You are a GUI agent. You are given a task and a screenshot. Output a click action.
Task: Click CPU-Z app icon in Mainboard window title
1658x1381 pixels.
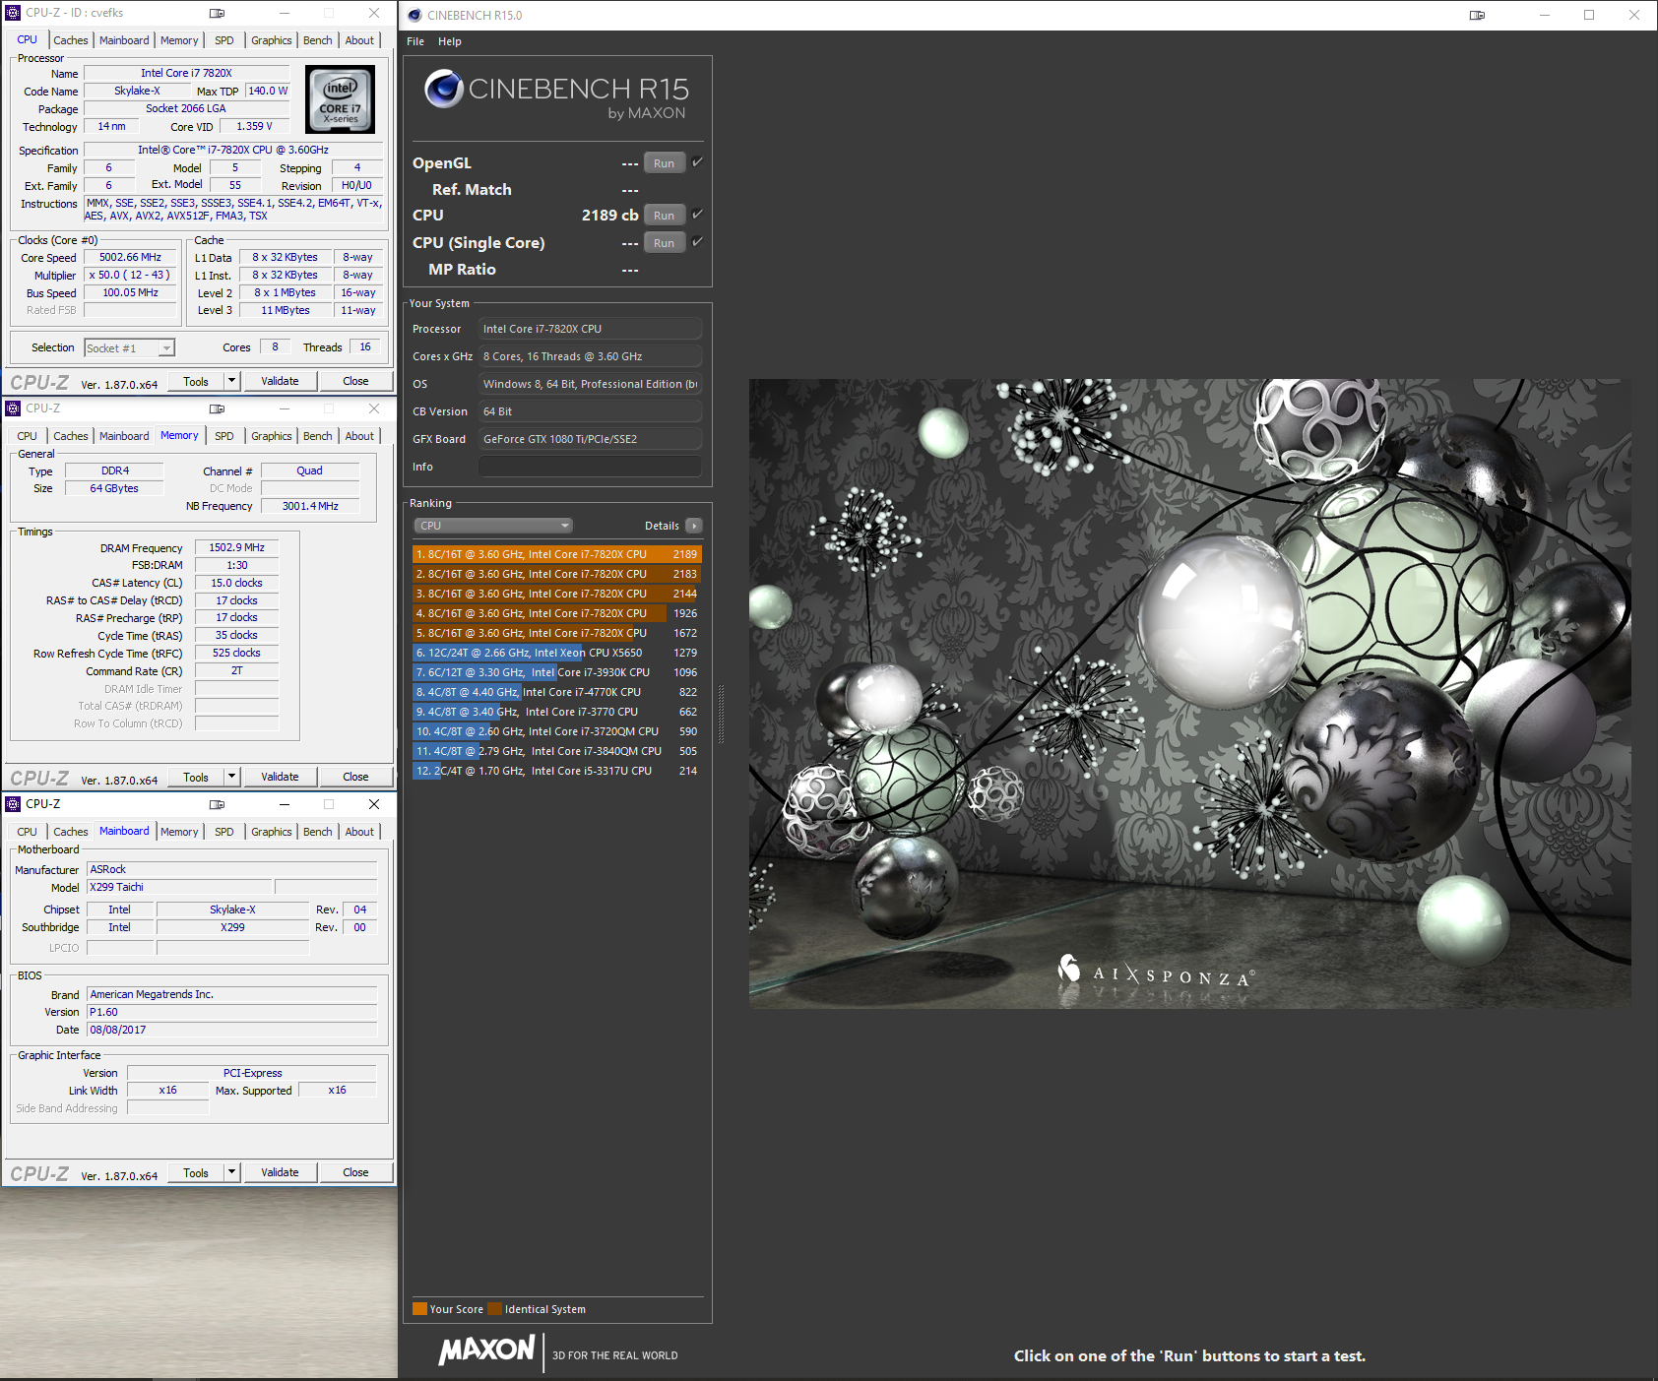[x=13, y=804]
